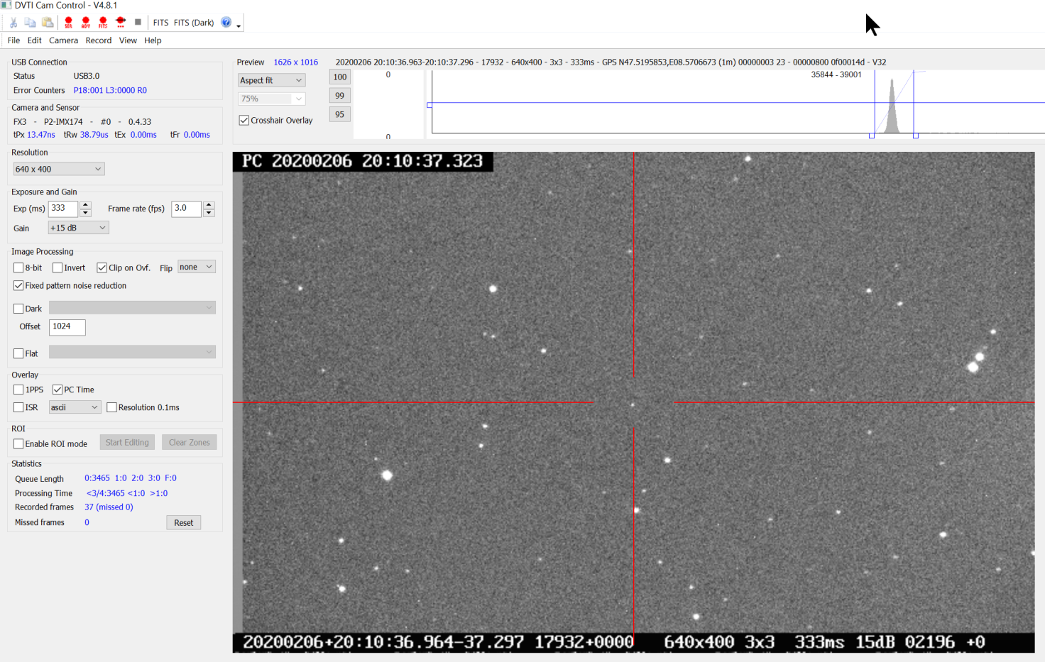Click the 95 histogram percent button

tap(340, 114)
